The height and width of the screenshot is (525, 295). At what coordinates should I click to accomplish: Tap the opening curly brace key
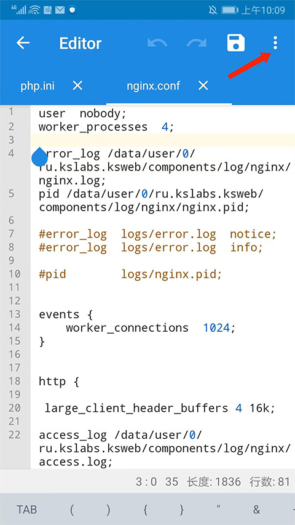[x=145, y=510]
